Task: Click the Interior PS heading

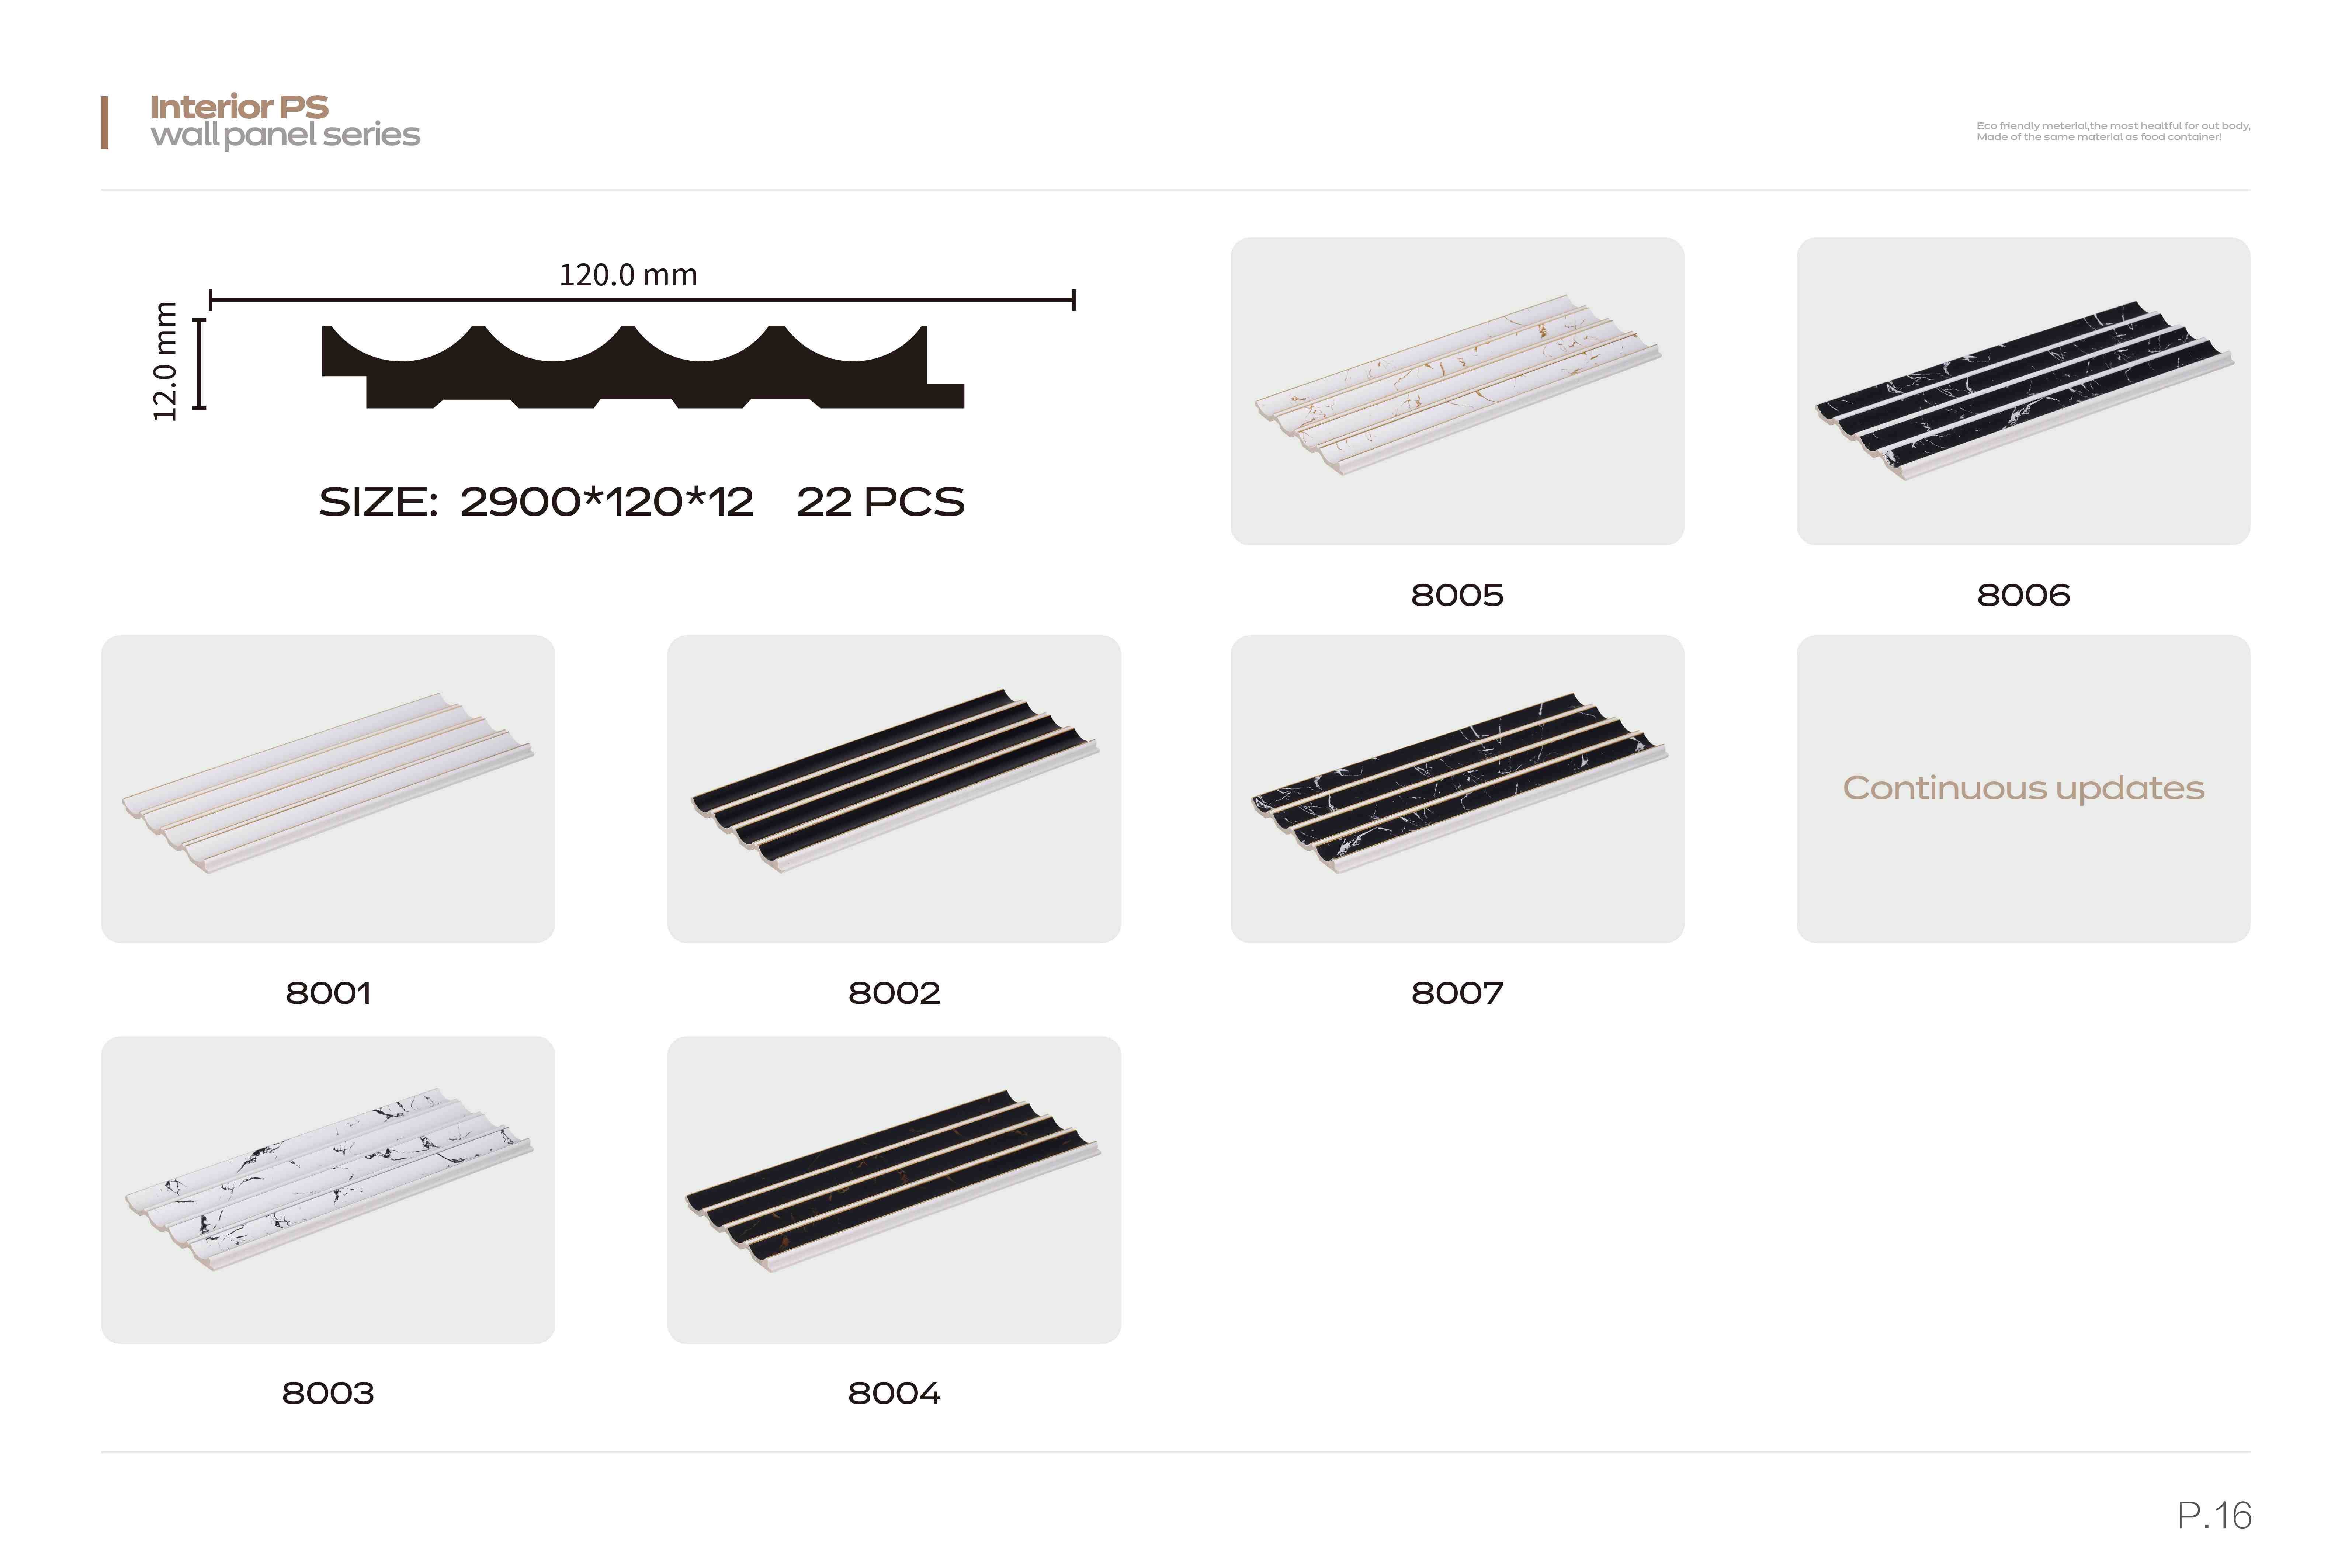Action: point(239,106)
